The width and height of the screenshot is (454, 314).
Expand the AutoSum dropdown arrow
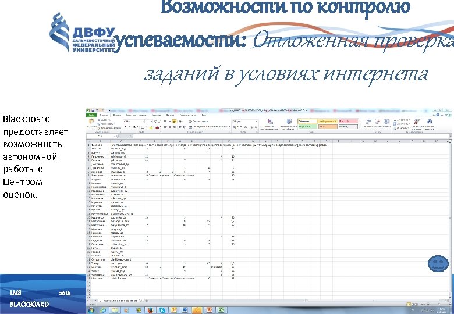tap(410, 120)
